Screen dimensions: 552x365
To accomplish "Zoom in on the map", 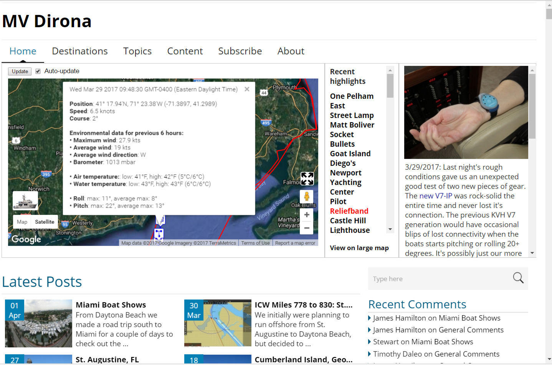I will 307,215.
